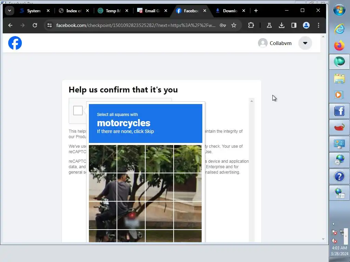The width and height of the screenshot is (350, 262).
Task: Switch to the Index of tab
Action: point(74,11)
